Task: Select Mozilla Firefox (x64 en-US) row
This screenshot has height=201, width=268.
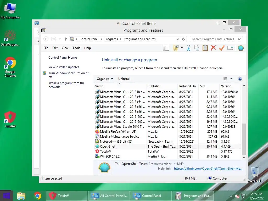Action: (x=167, y=132)
